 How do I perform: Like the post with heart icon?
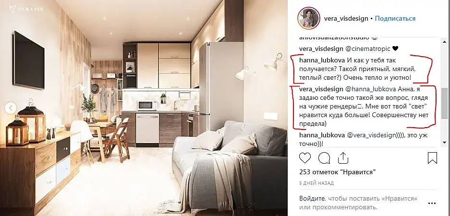tap(305, 158)
